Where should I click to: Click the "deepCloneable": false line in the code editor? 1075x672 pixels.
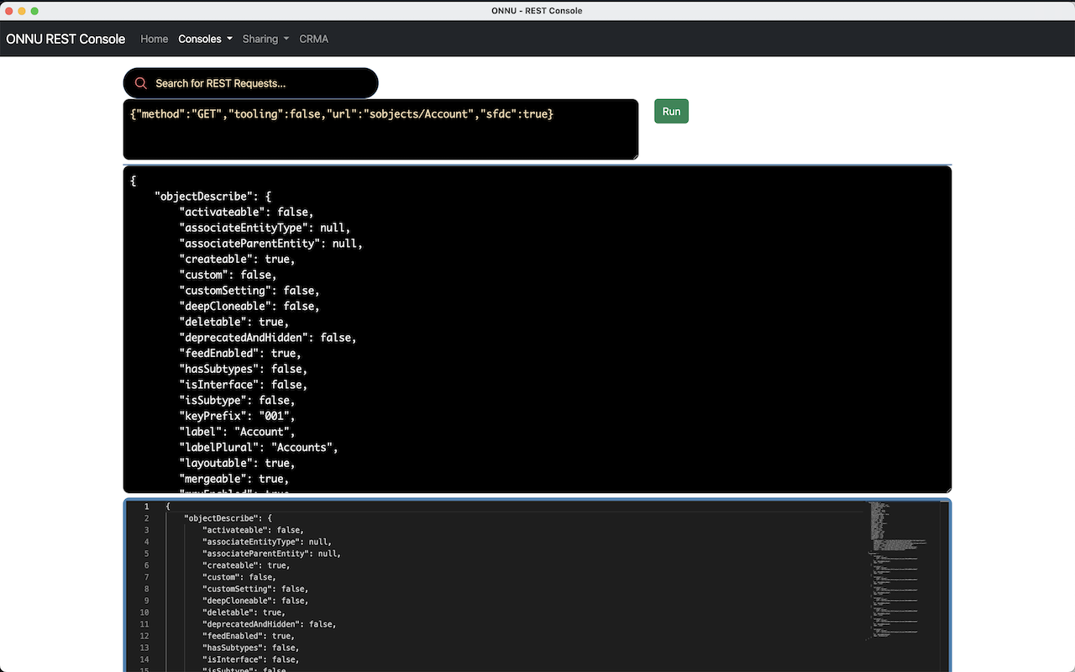[255, 601]
